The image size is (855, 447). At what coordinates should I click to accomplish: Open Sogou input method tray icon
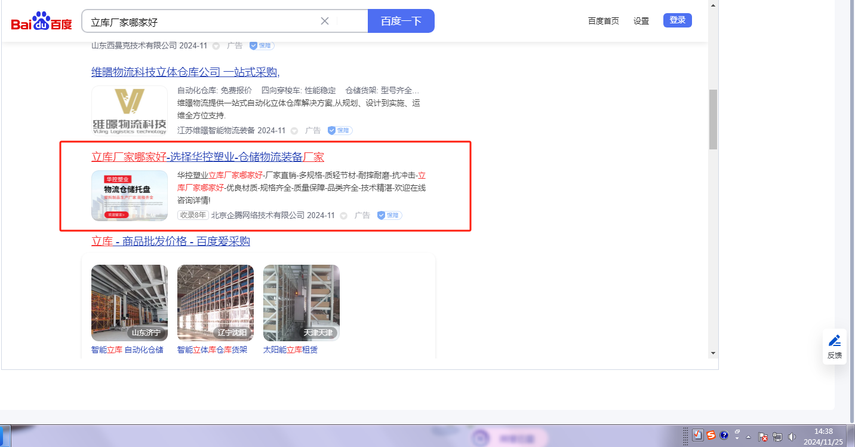tap(711, 435)
